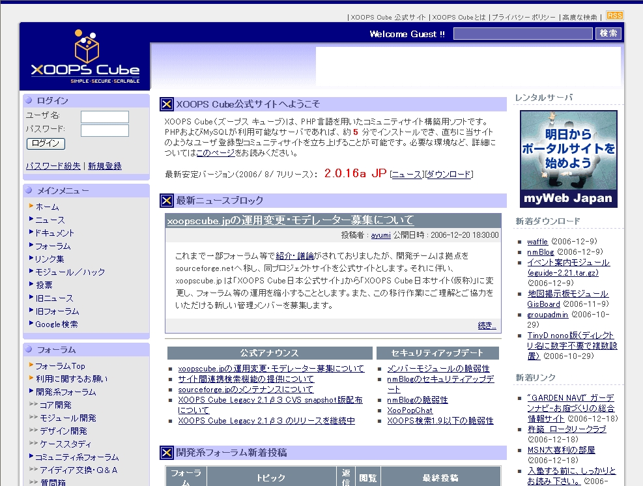Open the 新規登録 registration link

pos(105,166)
